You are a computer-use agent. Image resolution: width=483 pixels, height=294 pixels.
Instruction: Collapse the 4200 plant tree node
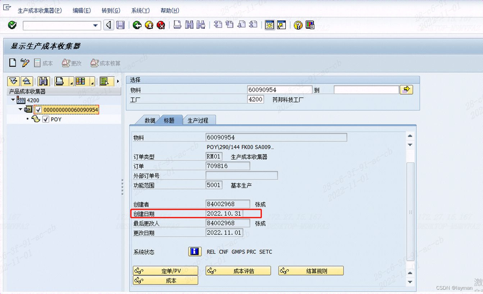[13, 100]
